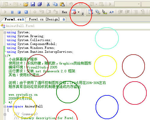Click Comment Out Selected Lines icon
Image resolution: width=150 pixels, height=120 pixels.
136,12
